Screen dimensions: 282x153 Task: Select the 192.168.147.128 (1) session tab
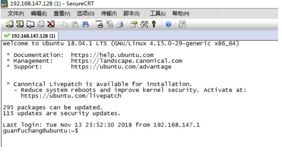[x=30, y=36]
